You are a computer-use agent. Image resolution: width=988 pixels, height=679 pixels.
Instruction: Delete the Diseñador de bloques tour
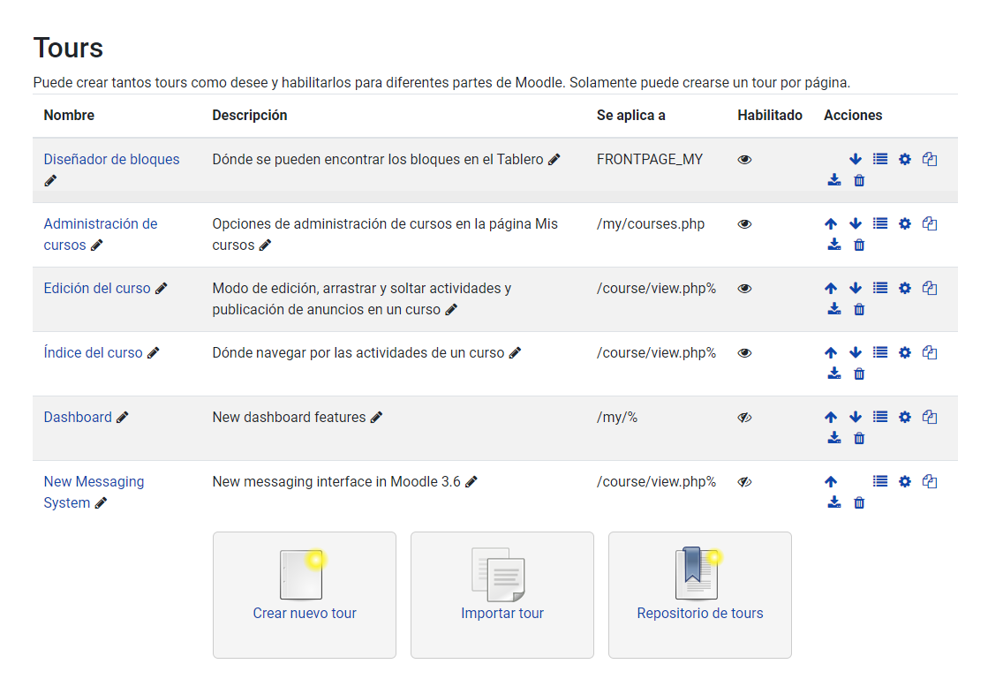(x=859, y=181)
